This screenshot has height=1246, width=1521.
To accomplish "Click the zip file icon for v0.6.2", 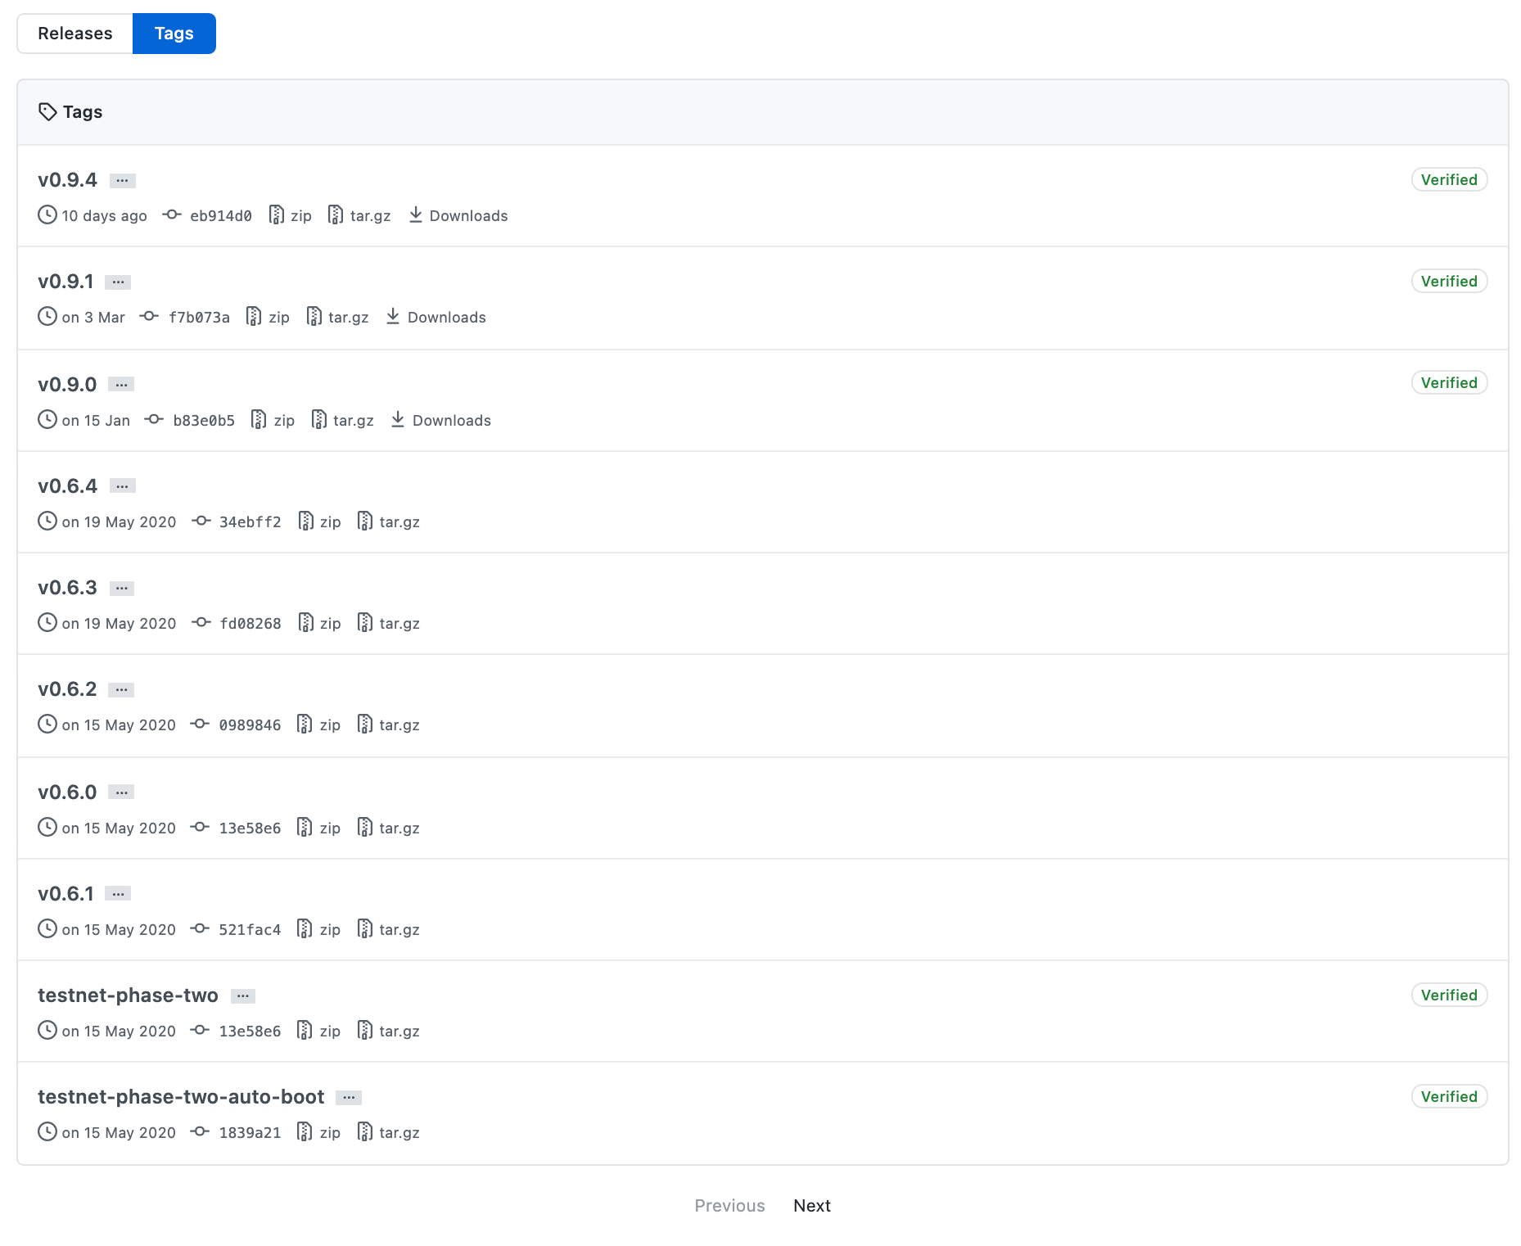I will (305, 724).
